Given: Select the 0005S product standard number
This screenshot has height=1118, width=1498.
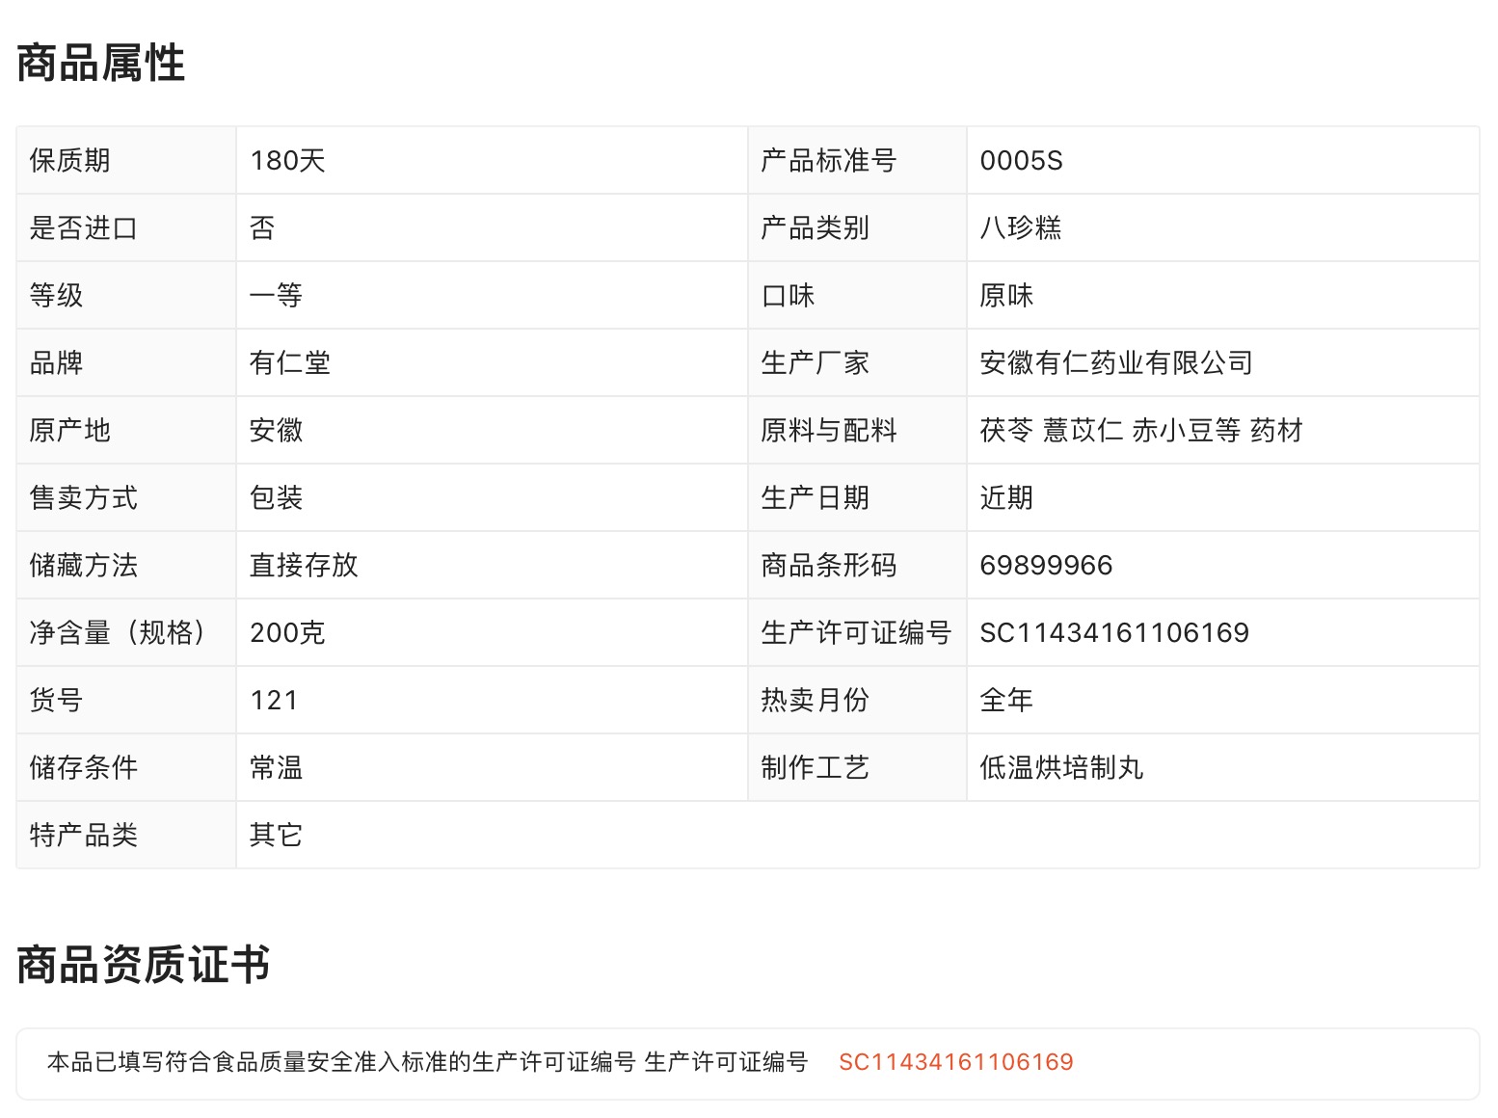Looking at the screenshot, I should [x=1021, y=160].
